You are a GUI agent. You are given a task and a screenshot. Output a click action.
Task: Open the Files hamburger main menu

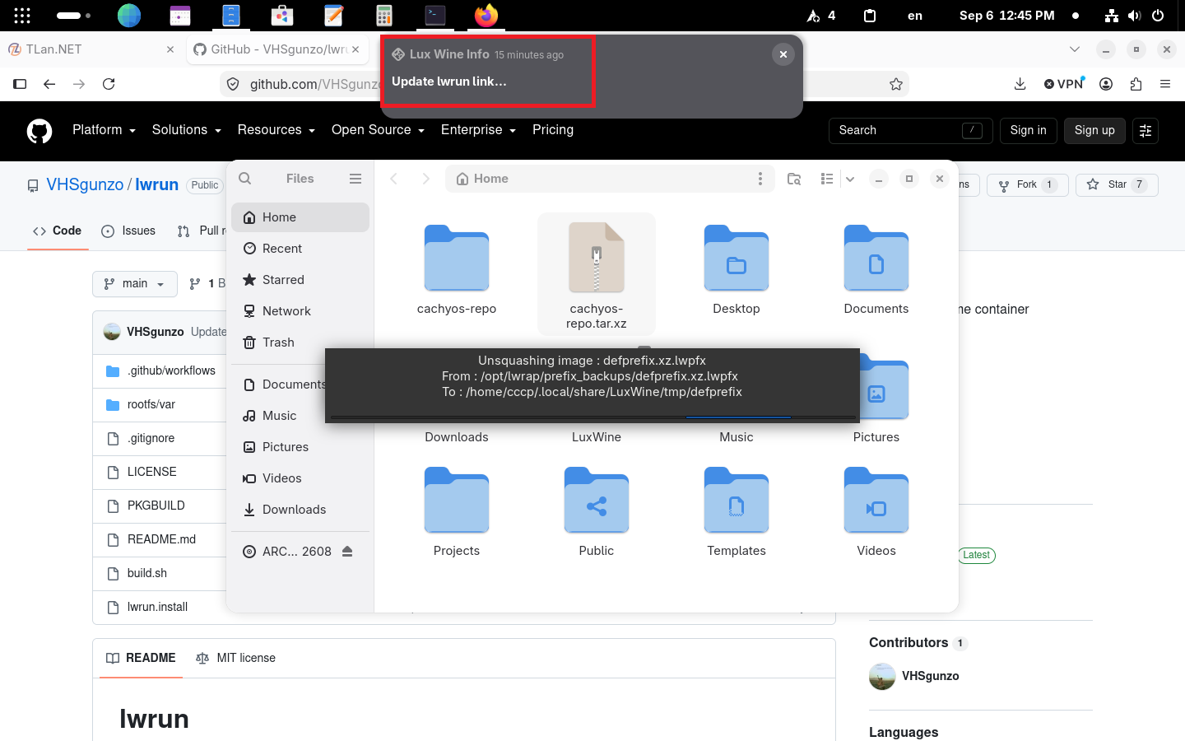coord(355,179)
